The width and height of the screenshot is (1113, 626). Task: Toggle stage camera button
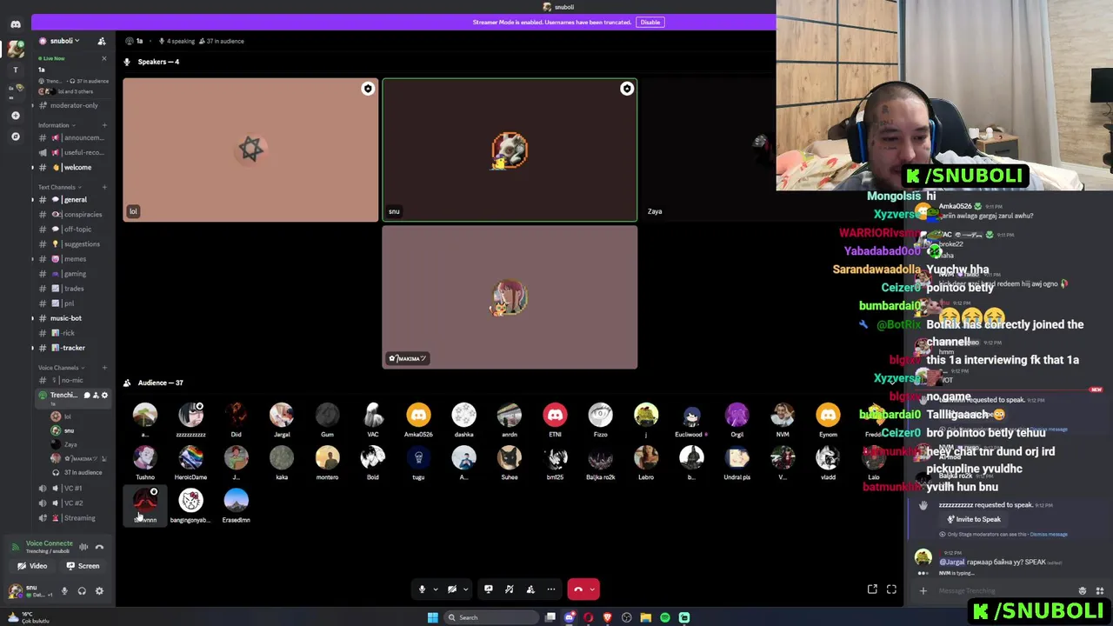click(452, 589)
